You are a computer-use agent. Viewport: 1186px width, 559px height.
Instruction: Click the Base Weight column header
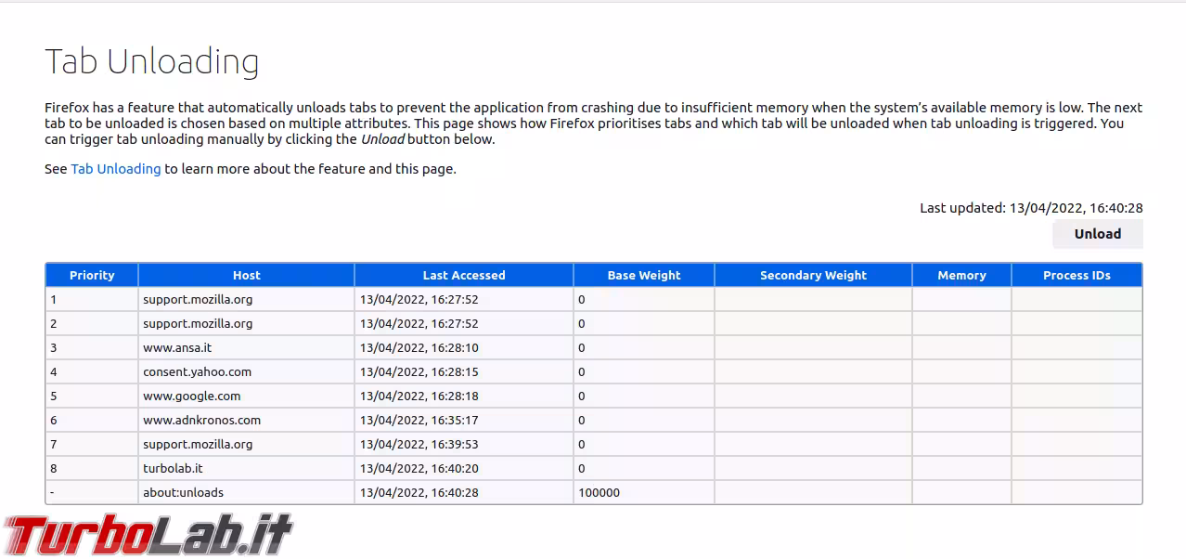click(643, 275)
